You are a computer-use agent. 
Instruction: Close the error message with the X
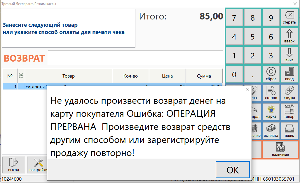247,89
